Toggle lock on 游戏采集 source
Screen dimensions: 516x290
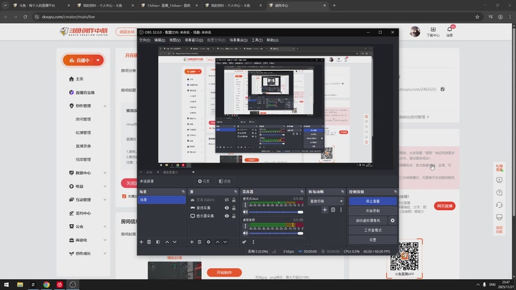click(x=233, y=208)
